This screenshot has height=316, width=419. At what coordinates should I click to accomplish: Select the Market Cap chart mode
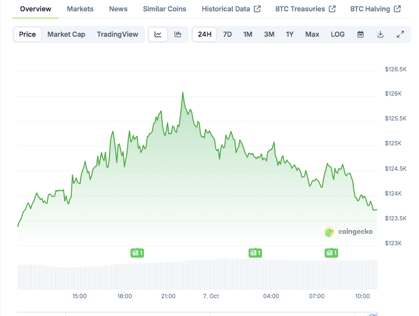[x=66, y=35]
